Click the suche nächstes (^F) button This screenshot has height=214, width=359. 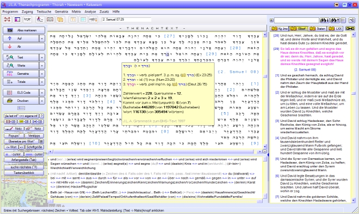point(24,167)
